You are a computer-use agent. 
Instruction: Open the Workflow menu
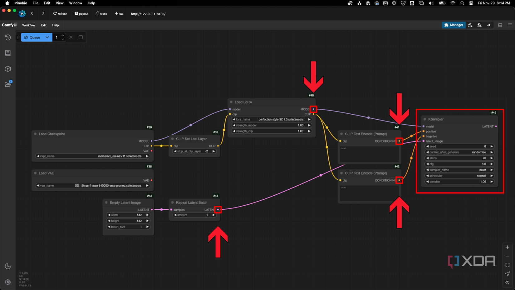28,25
